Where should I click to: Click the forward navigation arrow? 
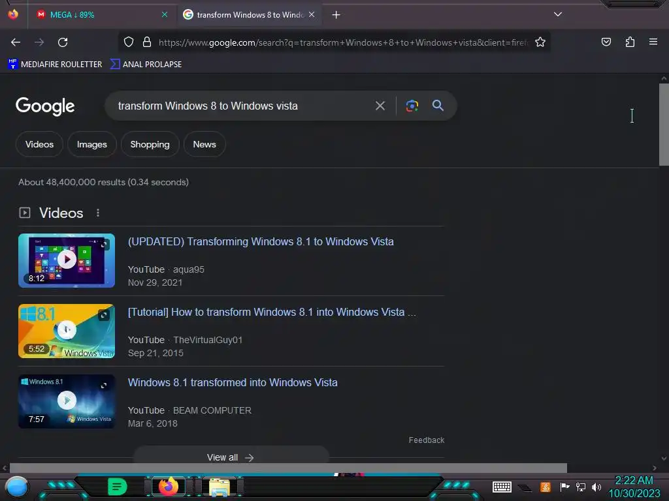(x=39, y=42)
